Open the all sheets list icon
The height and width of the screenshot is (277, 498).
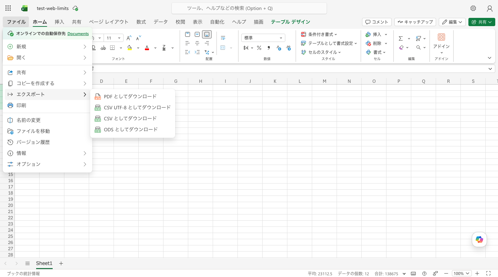click(x=28, y=264)
